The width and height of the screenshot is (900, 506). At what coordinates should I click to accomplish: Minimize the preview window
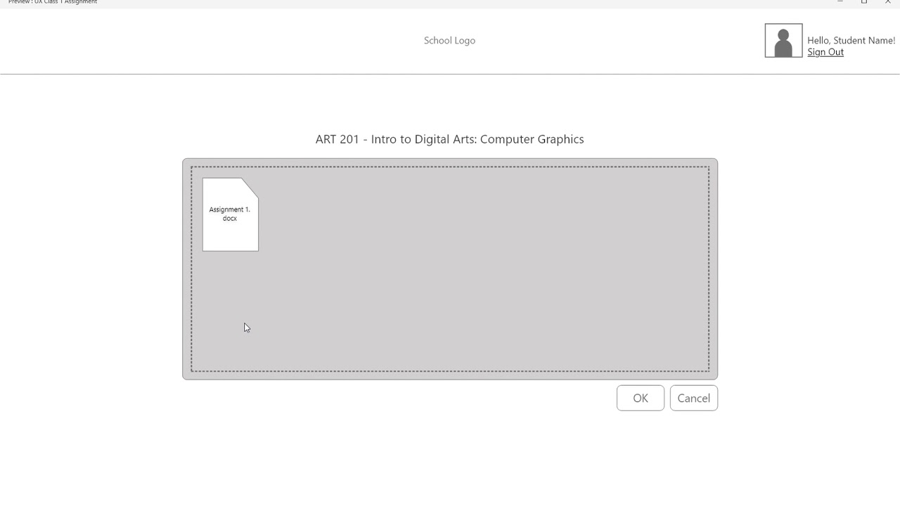coord(840,2)
